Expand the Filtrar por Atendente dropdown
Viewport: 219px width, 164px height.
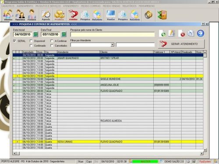112,45
